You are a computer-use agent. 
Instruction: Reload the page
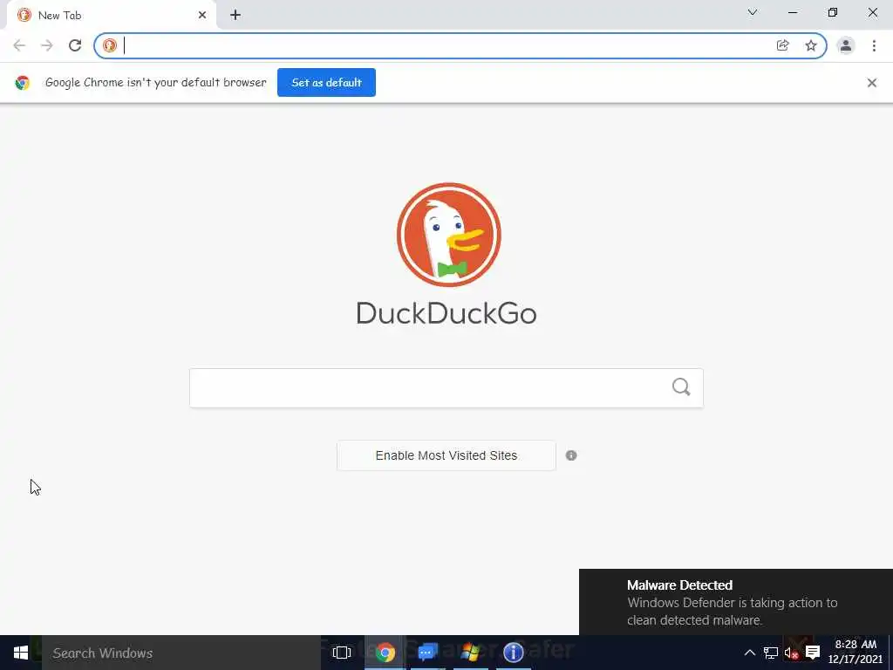pos(75,45)
